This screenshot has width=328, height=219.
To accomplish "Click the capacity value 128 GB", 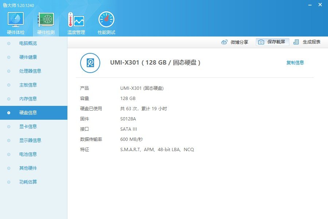I will pos(128,99).
